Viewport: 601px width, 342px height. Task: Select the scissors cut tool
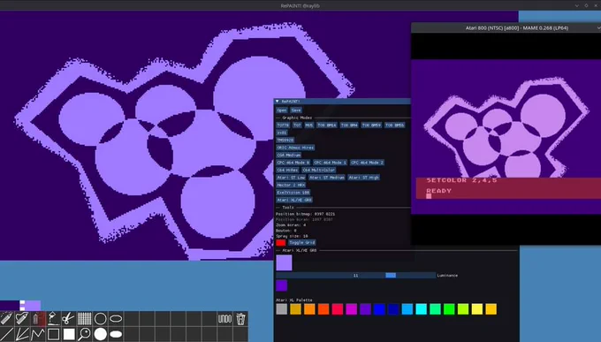tap(69, 319)
